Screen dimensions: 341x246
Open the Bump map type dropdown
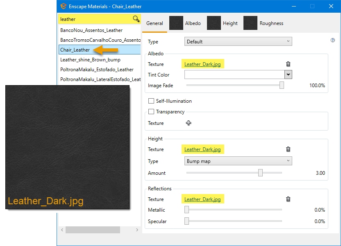point(238,161)
